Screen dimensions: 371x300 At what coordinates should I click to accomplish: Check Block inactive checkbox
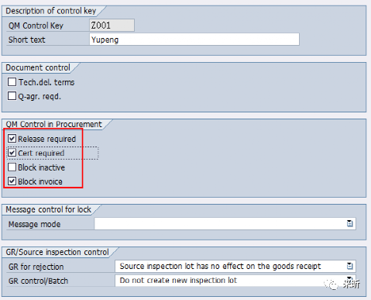click(12, 167)
